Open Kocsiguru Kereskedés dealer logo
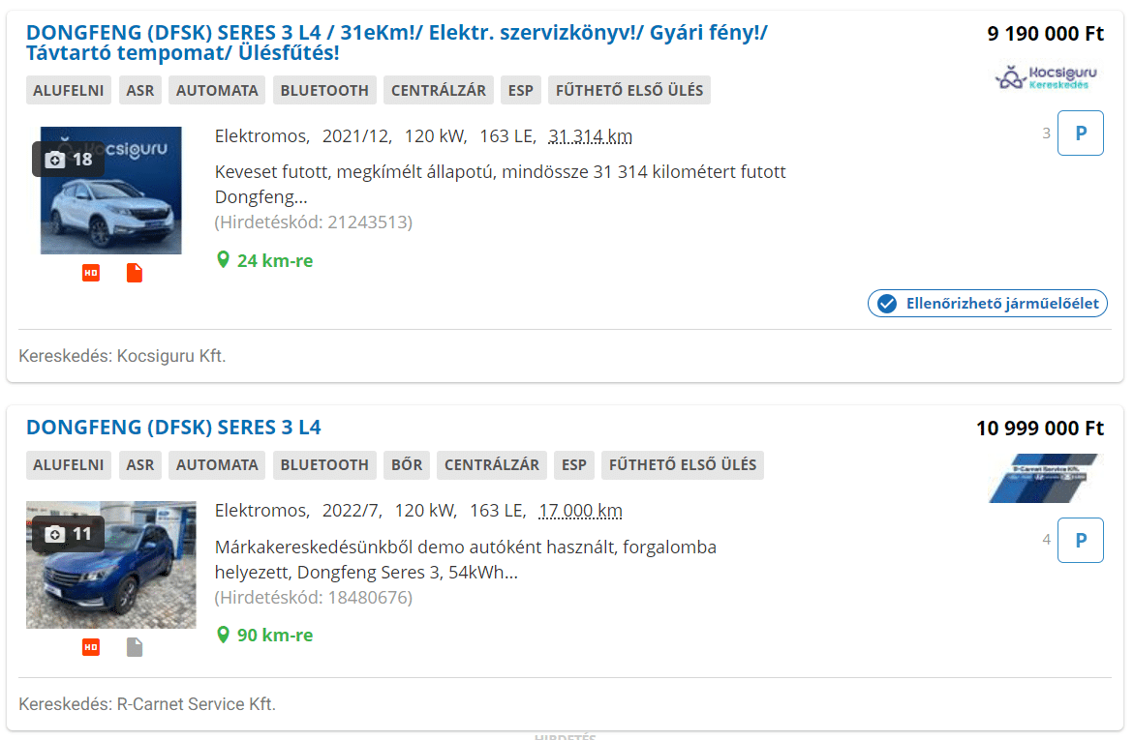Viewport: 1134px width, 740px height. (1046, 77)
